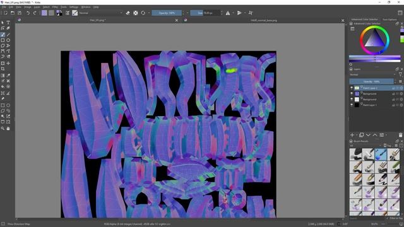This screenshot has height=227, width=404.
Task: Select the Fill bucket tool
Action: tap(3, 87)
